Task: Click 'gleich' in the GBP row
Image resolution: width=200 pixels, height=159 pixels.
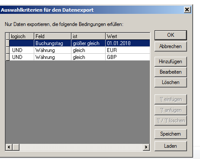Action: pos(88,57)
